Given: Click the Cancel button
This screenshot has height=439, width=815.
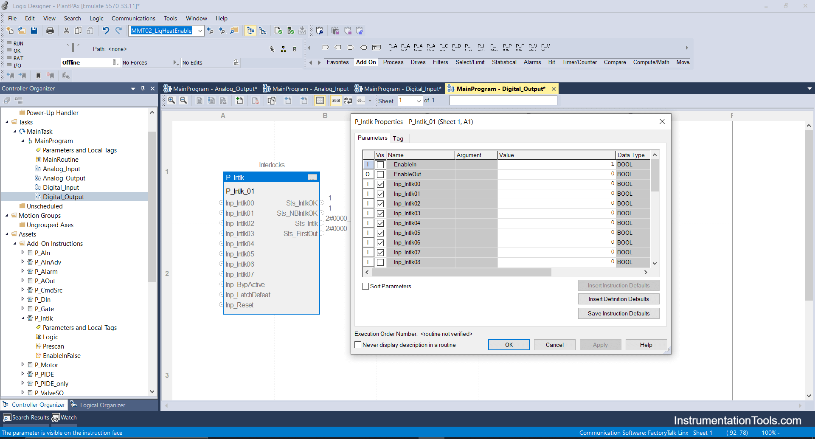Looking at the screenshot, I should coord(554,345).
